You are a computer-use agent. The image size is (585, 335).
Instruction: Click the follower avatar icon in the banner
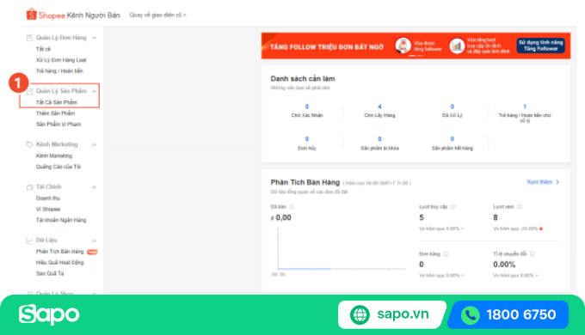[403, 46]
